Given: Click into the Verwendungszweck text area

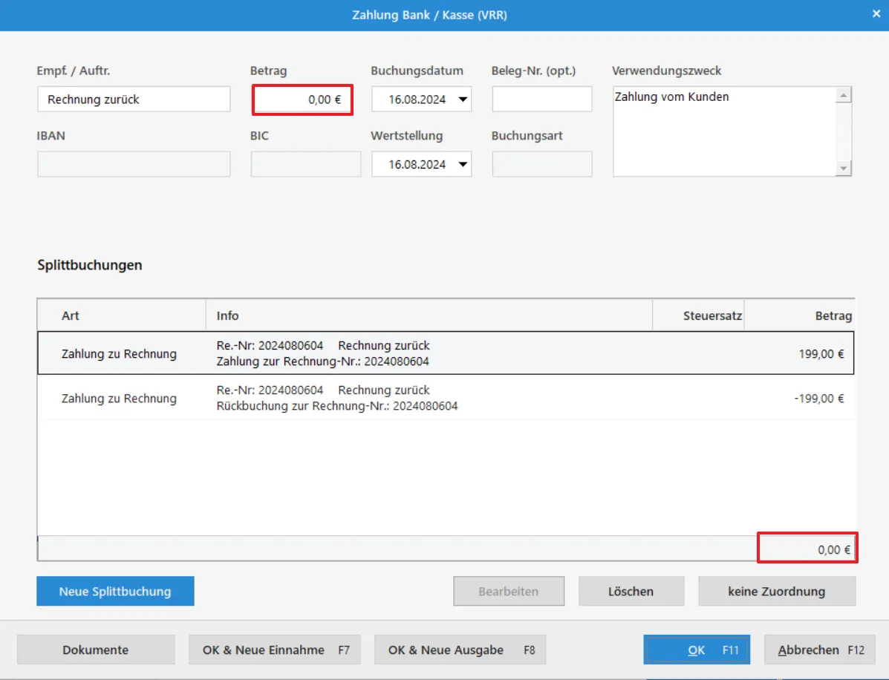Looking at the screenshot, I should pyautogui.click(x=723, y=131).
